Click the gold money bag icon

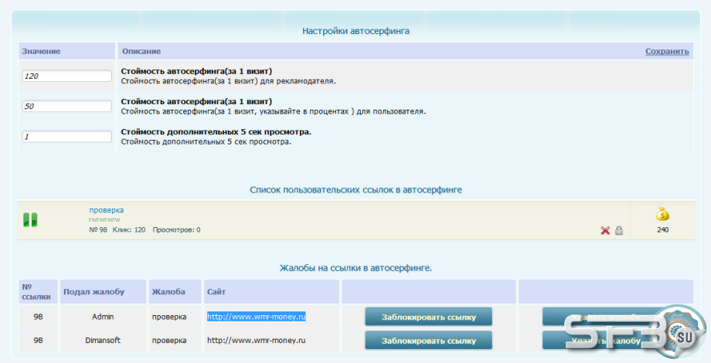[x=662, y=214]
